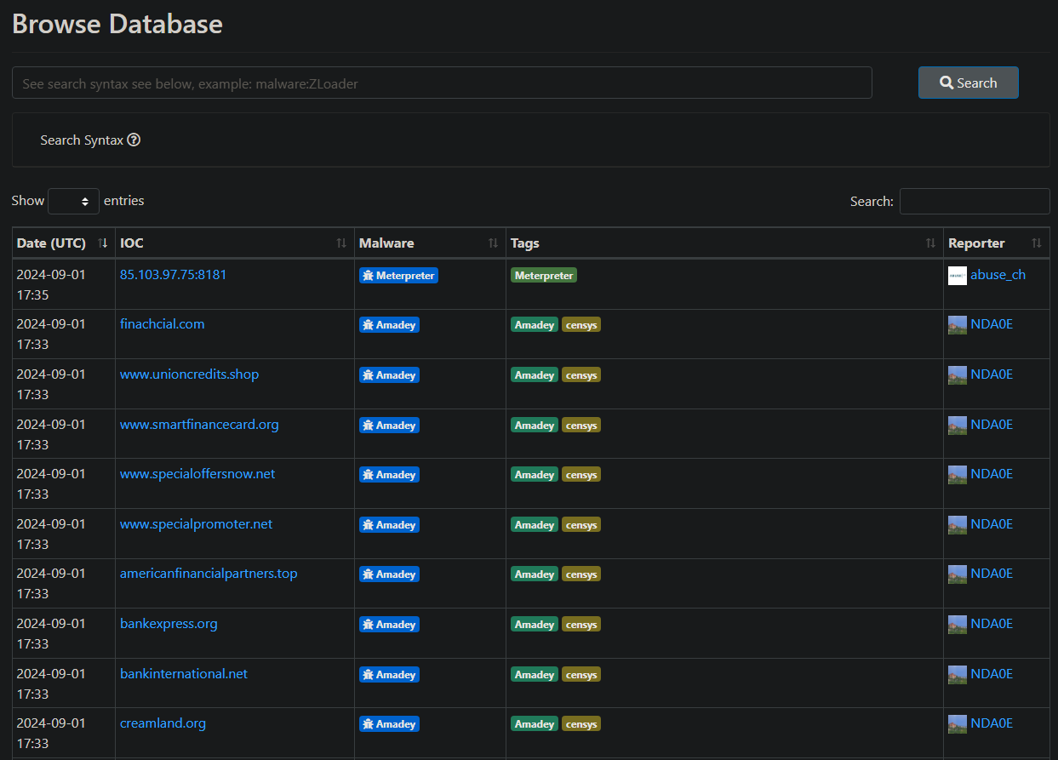The height and width of the screenshot is (760, 1058).
Task: Click the Search Syntax help icon
Action: coord(134,140)
